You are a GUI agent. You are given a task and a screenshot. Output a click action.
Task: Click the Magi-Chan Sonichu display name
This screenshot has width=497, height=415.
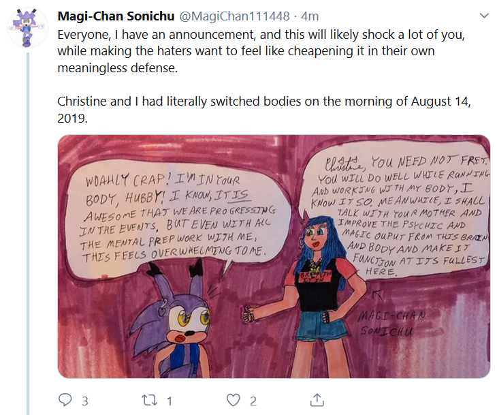116,16
